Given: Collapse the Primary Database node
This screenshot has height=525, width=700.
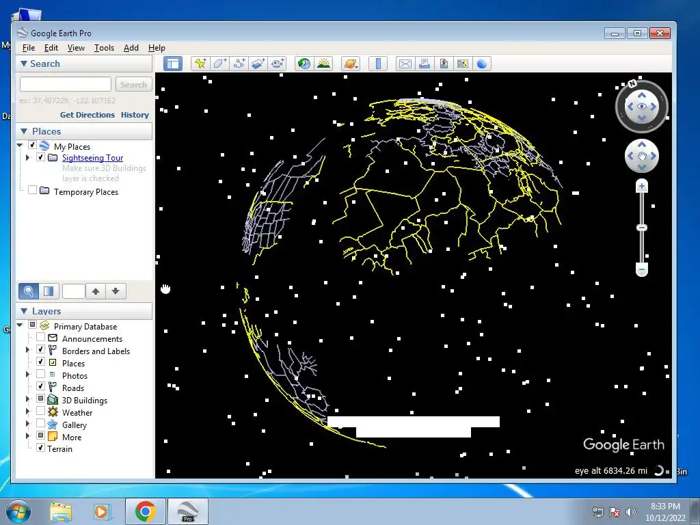Looking at the screenshot, I should (20, 325).
